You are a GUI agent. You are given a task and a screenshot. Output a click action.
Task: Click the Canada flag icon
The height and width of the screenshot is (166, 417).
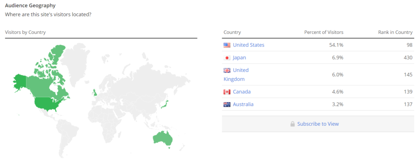[x=227, y=92]
